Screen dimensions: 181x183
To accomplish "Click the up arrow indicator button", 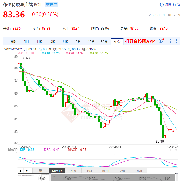I will point(21,171).
